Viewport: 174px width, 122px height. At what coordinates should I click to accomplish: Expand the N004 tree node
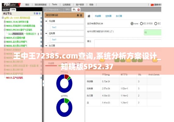pyautogui.click(x=5, y=38)
